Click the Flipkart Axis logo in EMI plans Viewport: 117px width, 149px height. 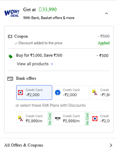[20, 119]
